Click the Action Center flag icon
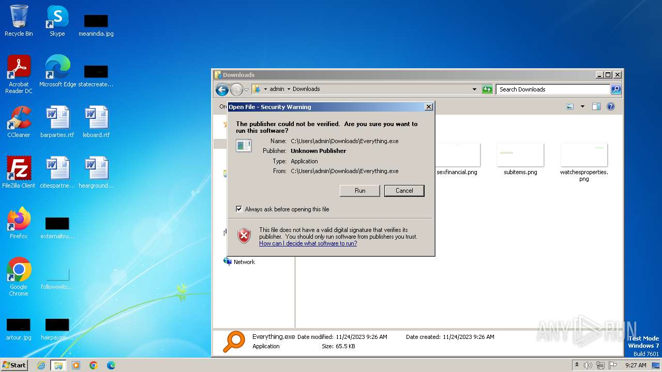Image resolution: width=662 pixels, height=372 pixels. click(x=614, y=365)
